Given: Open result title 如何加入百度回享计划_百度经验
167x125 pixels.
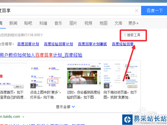Looking at the screenshot, I should [x=41, y=55].
